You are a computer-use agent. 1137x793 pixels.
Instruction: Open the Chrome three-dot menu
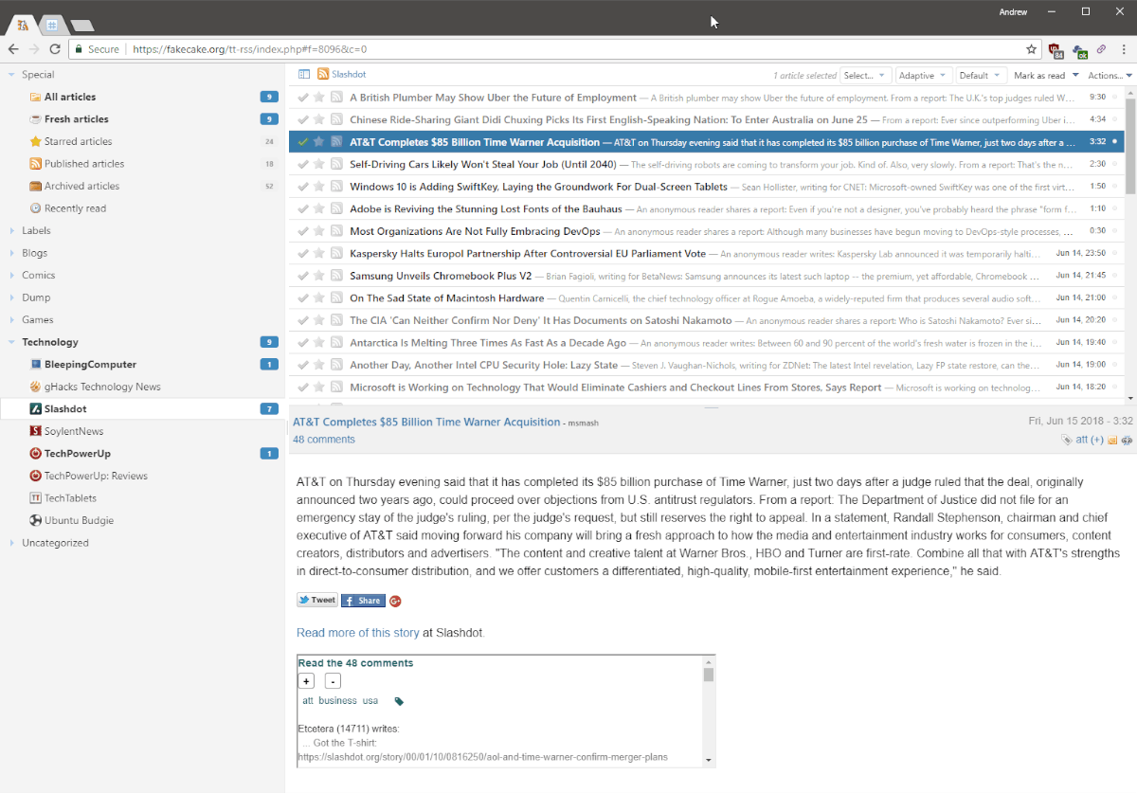point(1124,49)
